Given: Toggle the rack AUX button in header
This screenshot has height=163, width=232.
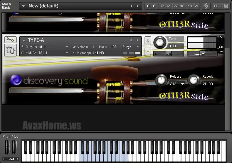Looking at the screenshot, I should pyautogui.click(x=217, y=6).
